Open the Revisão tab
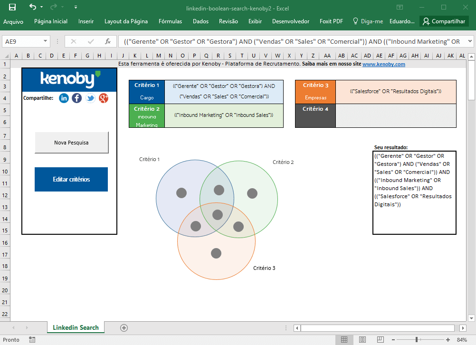The image size is (476, 345). [x=228, y=21]
